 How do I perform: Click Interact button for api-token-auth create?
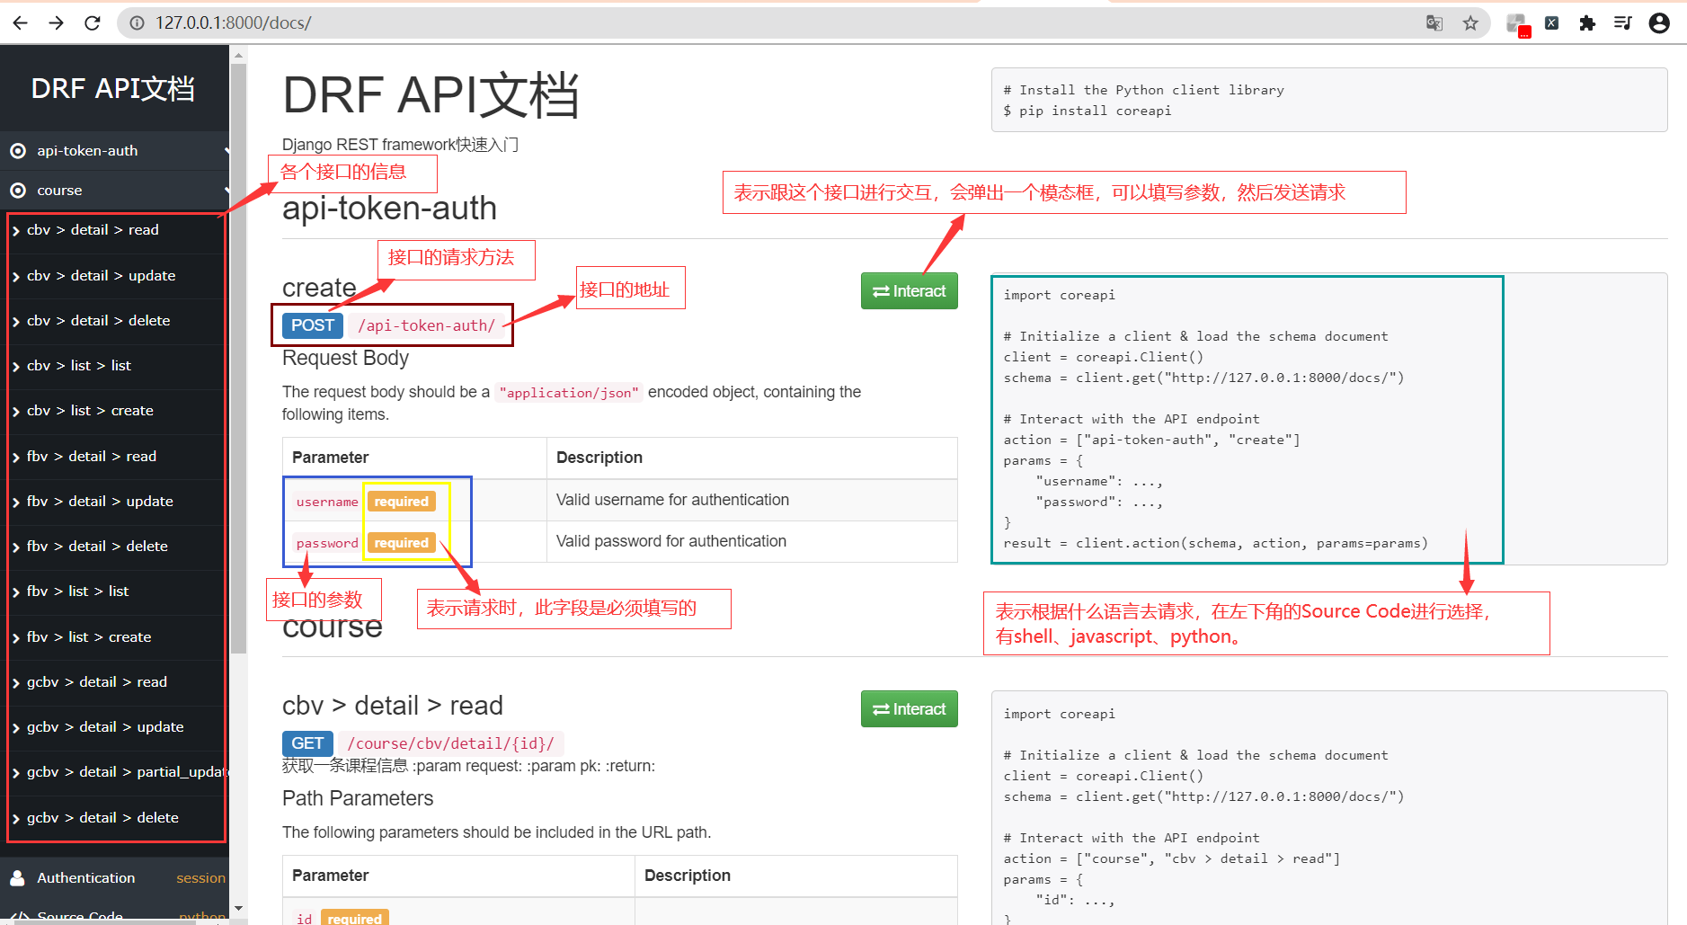(909, 291)
